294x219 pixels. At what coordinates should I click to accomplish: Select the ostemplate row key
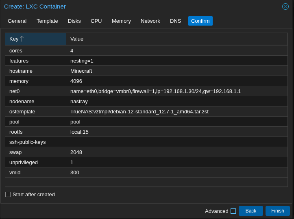click(x=22, y=112)
